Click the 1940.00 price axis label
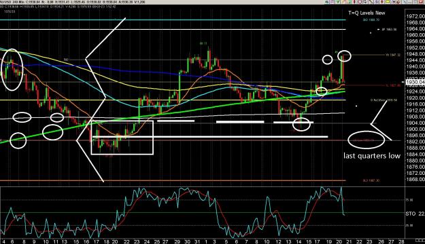This screenshot has width=425, height=244. click(x=415, y=66)
